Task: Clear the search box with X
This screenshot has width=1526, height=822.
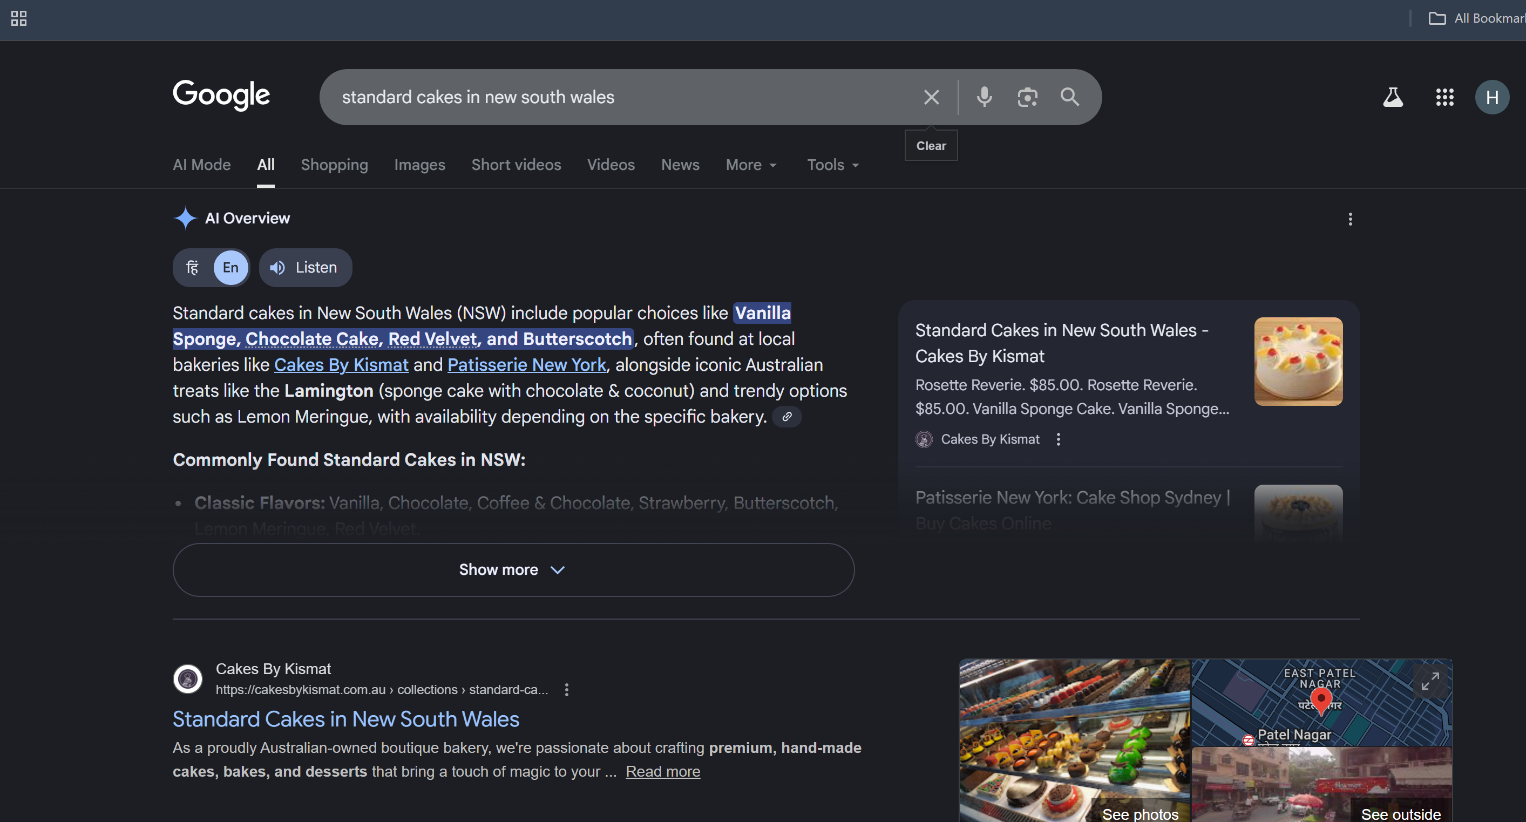Action: point(931,97)
